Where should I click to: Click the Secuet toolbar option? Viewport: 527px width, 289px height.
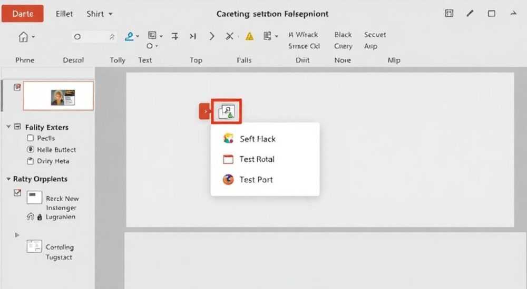click(375, 35)
